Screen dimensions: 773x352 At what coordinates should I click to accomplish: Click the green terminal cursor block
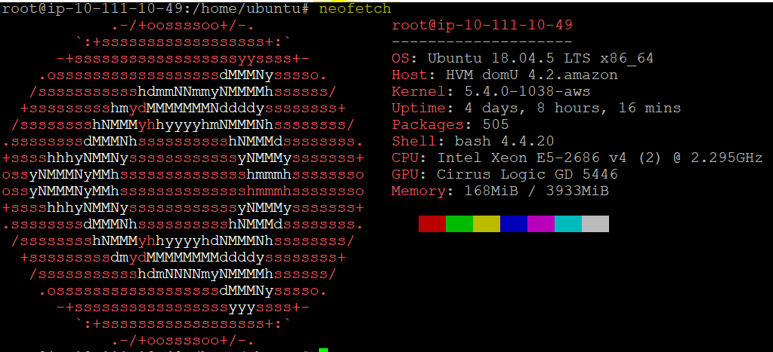point(323,350)
